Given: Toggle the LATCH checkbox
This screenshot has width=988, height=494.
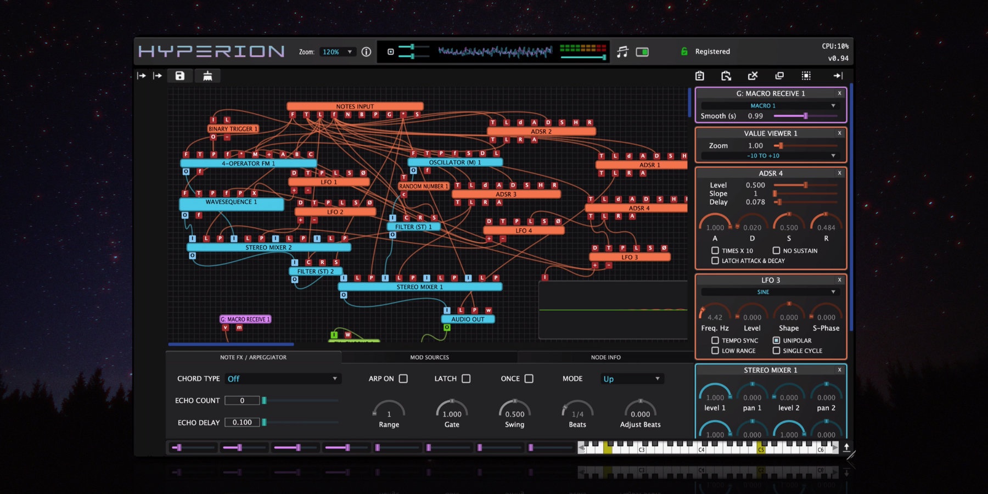Looking at the screenshot, I should (466, 379).
